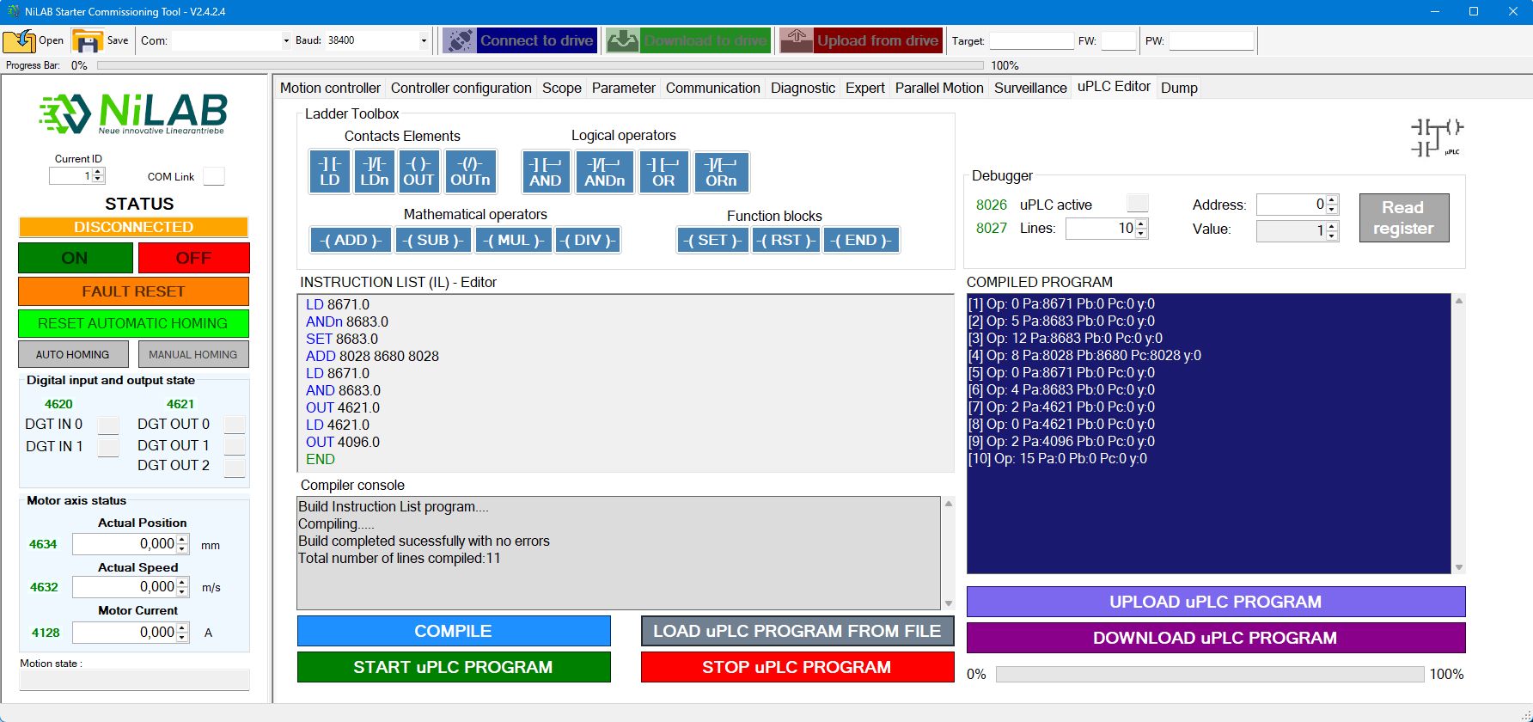Insert the AND logical operator
This screenshot has width=1533, height=722.
tap(545, 172)
